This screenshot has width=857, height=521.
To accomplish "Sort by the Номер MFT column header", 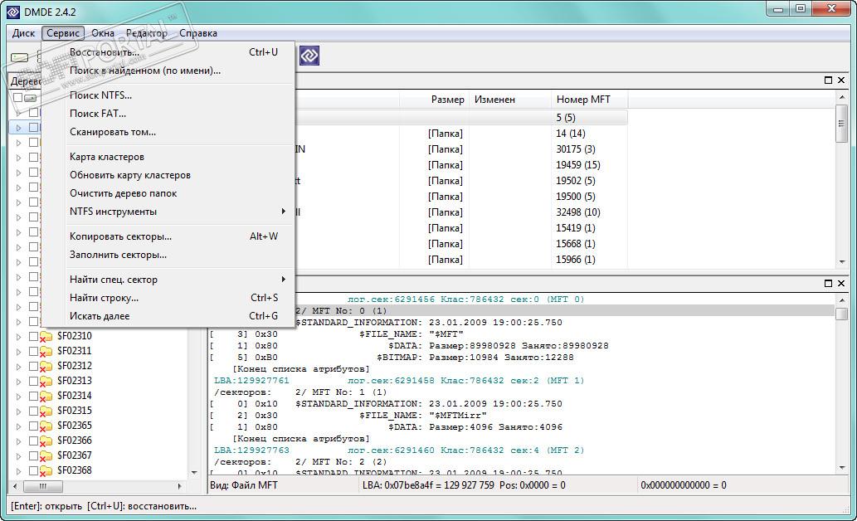I will [589, 100].
